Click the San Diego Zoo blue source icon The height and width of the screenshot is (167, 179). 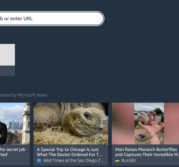(39, 161)
